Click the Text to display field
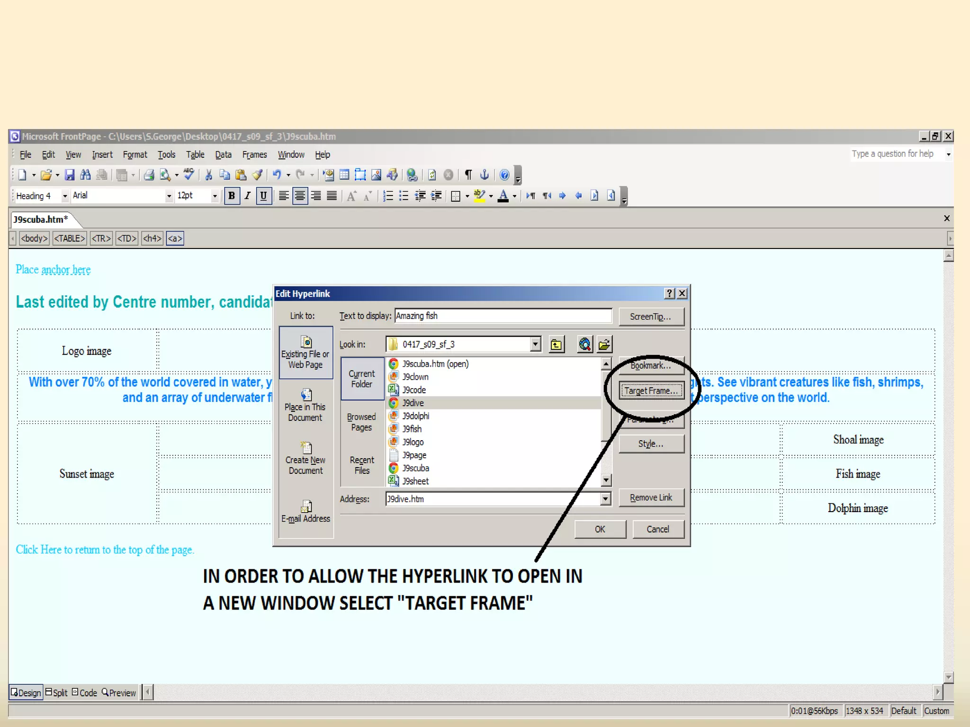 click(x=503, y=316)
